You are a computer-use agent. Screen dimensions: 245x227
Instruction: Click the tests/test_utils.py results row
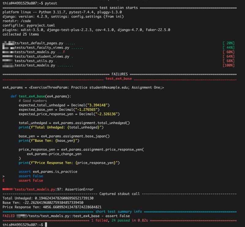pyautogui.click(x=31, y=61)
